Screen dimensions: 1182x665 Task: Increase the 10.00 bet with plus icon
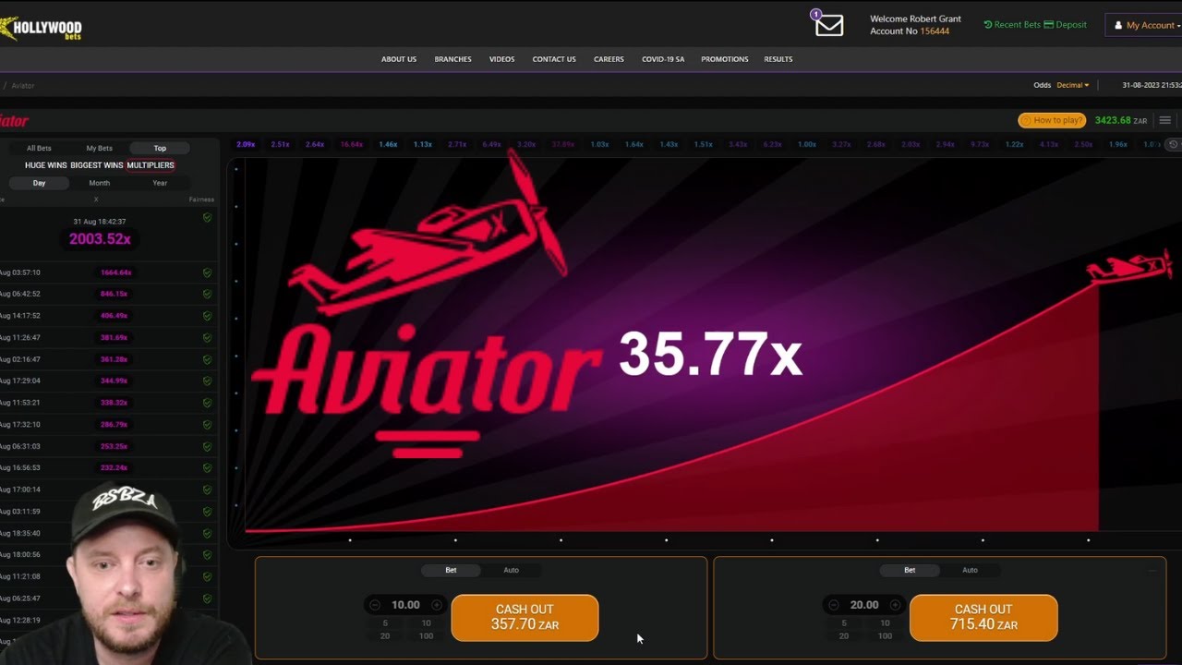click(436, 605)
